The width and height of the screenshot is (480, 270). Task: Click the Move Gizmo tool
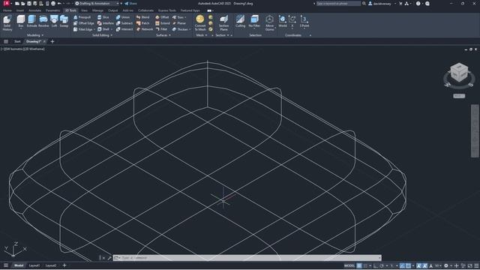[270, 23]
